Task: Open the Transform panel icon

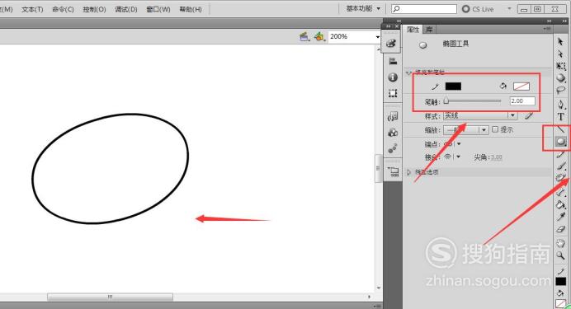Action: click(393, 93)
